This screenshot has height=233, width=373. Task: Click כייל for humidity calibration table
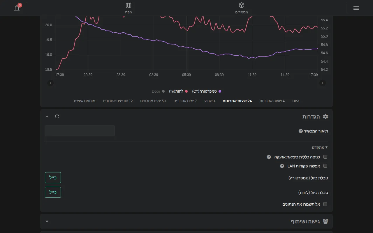click(x=53, y=192)
